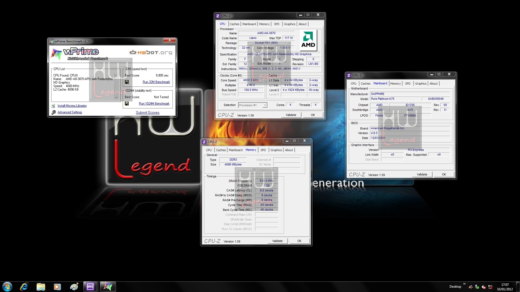Click the 4096 MBytes memory size value
Image resolution: width=520 pixels, height=292 pixels.
[233, 164]
